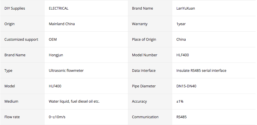Image resolution: width=257 pixels, height=125 pixels.
Task: Select the Hongjun brand value
Action: point(56,55)
